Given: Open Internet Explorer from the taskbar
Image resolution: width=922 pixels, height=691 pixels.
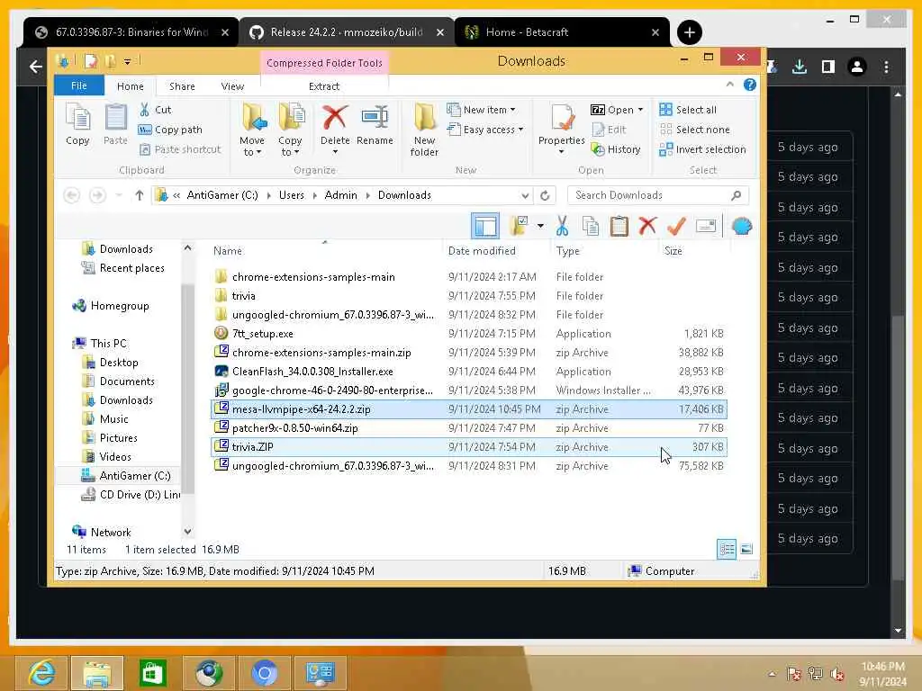Looking at the screenshot, I should click(x=41, y=673).
